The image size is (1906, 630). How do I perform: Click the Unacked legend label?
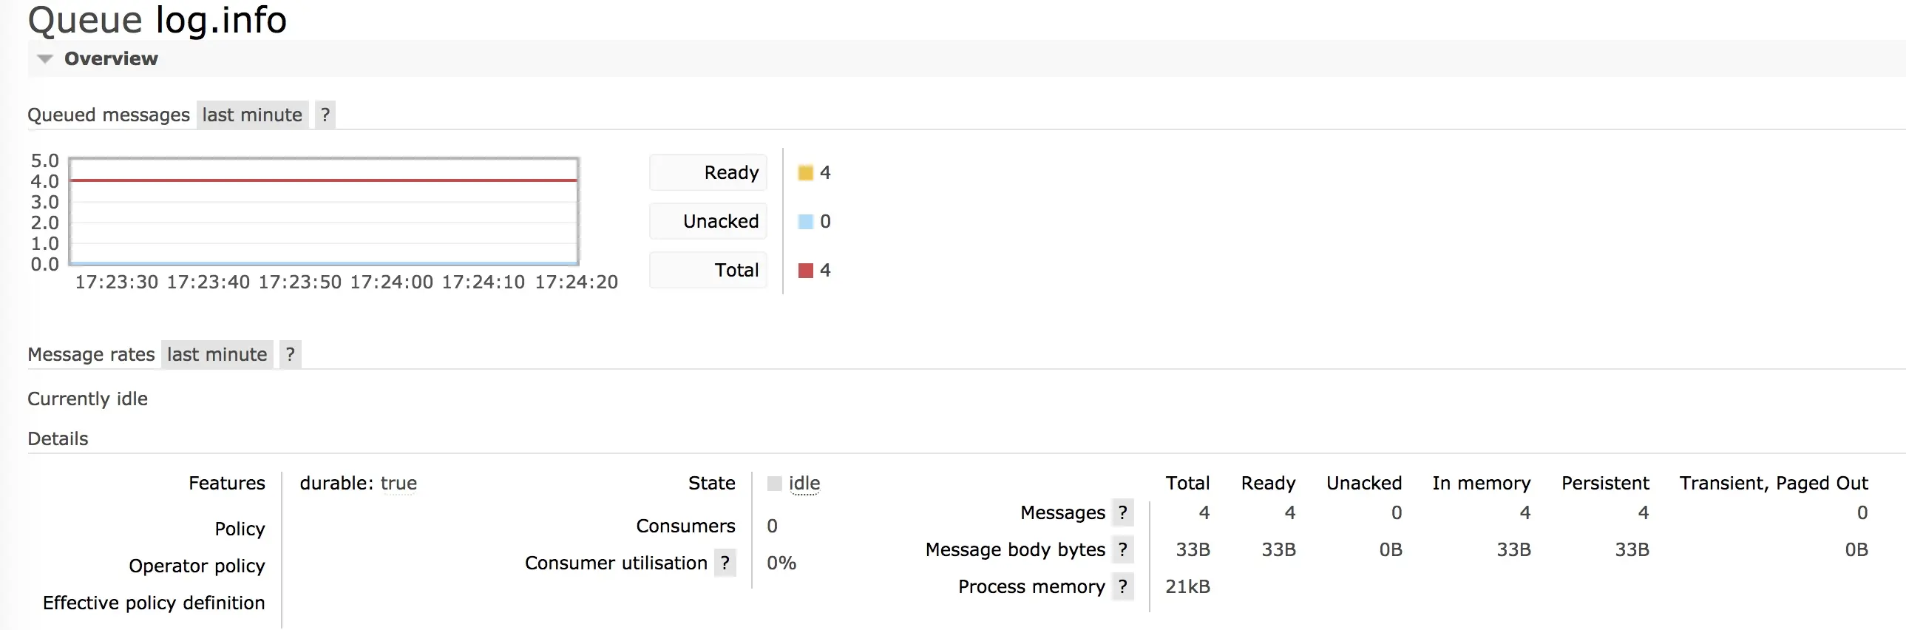click(720, 222)
